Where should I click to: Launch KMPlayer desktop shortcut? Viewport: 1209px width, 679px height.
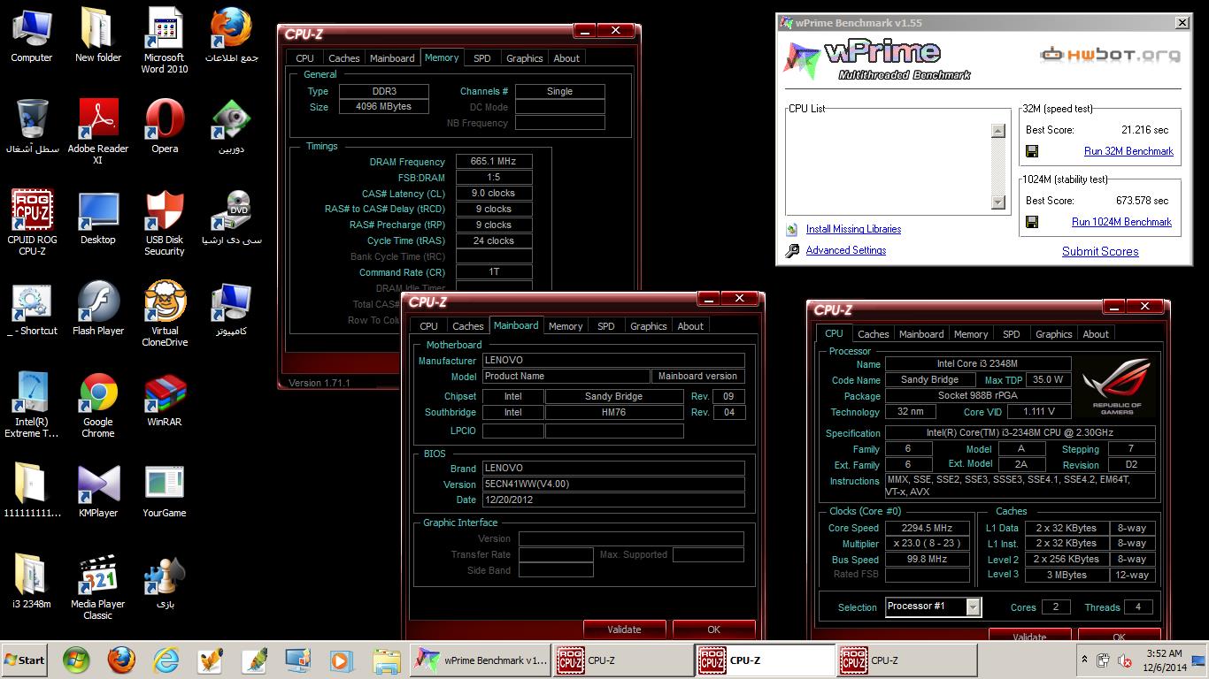pos(98,491)
